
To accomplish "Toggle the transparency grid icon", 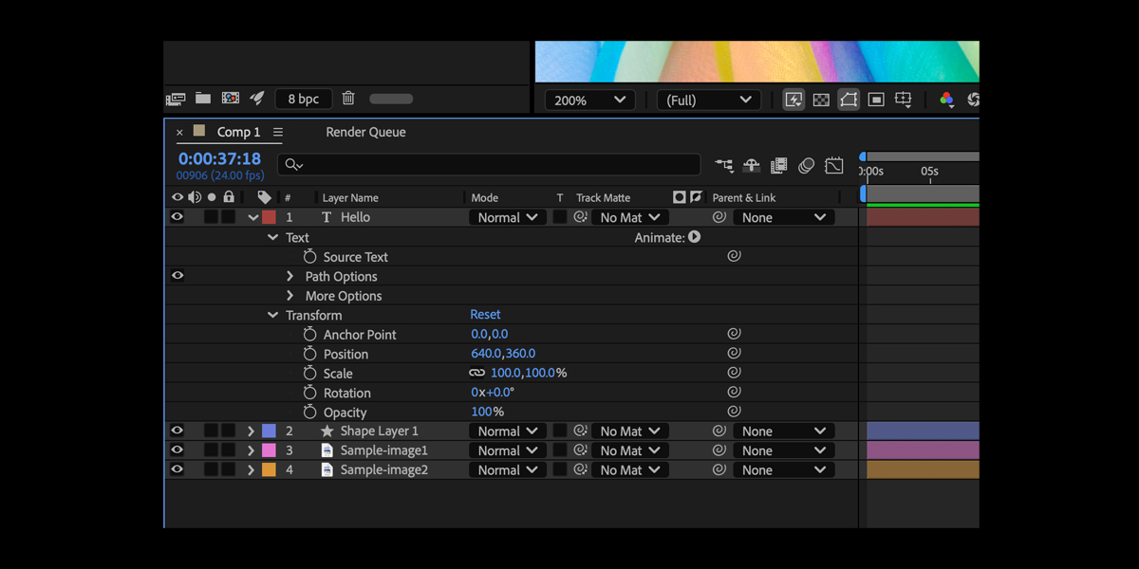I will click(821, 100).
